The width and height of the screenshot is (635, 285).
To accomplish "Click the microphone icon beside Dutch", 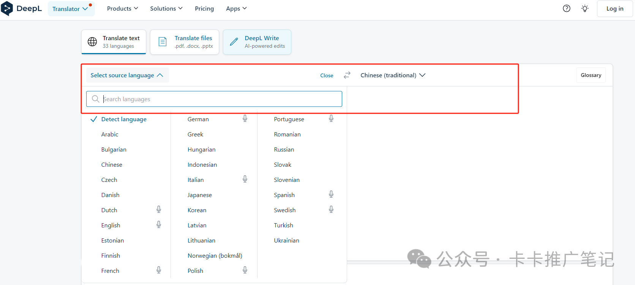I will [x=159, y=210].
